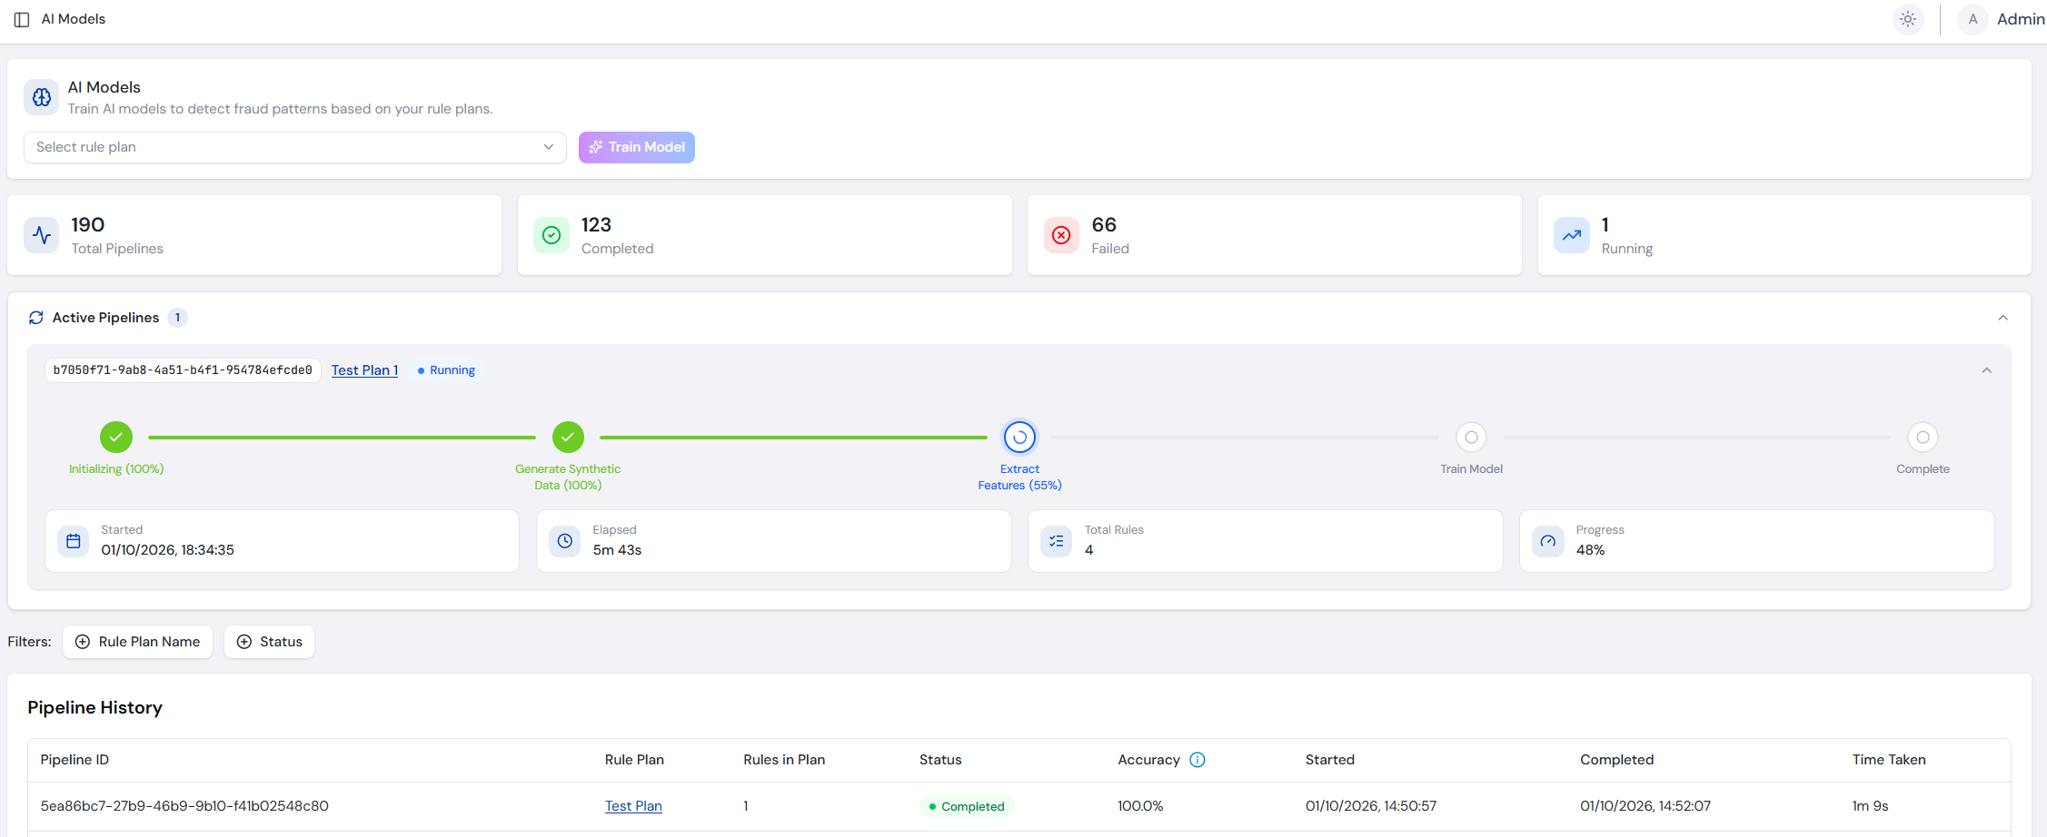This screenshot has width=2047, height=837.
Task: Click the AI Models brain icon
Action: (x=42, y=97)
